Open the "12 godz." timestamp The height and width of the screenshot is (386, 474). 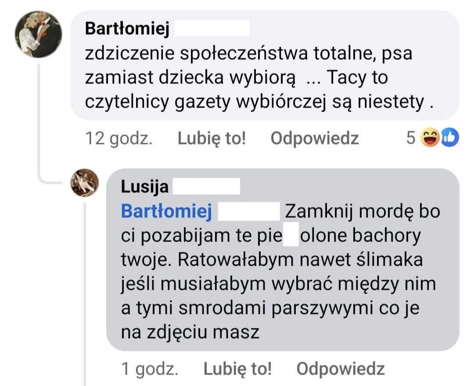point(118,139)
